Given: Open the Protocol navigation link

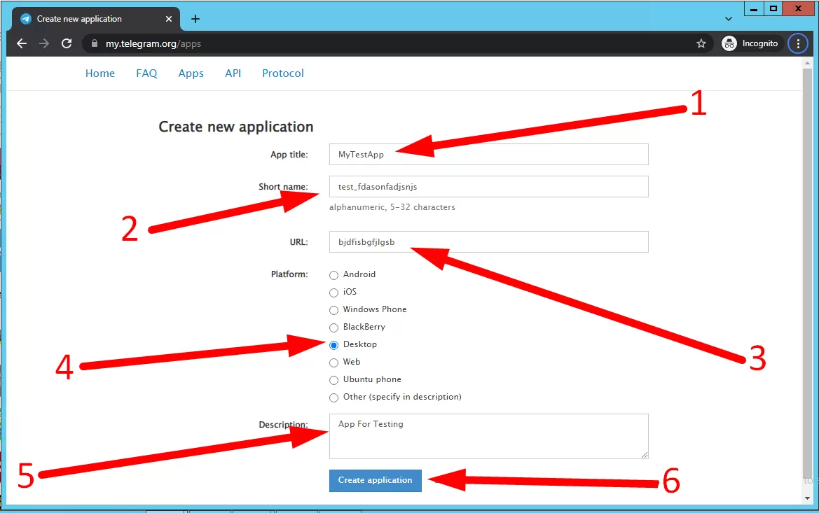Looking at the screenshot, I should (283, 73).
